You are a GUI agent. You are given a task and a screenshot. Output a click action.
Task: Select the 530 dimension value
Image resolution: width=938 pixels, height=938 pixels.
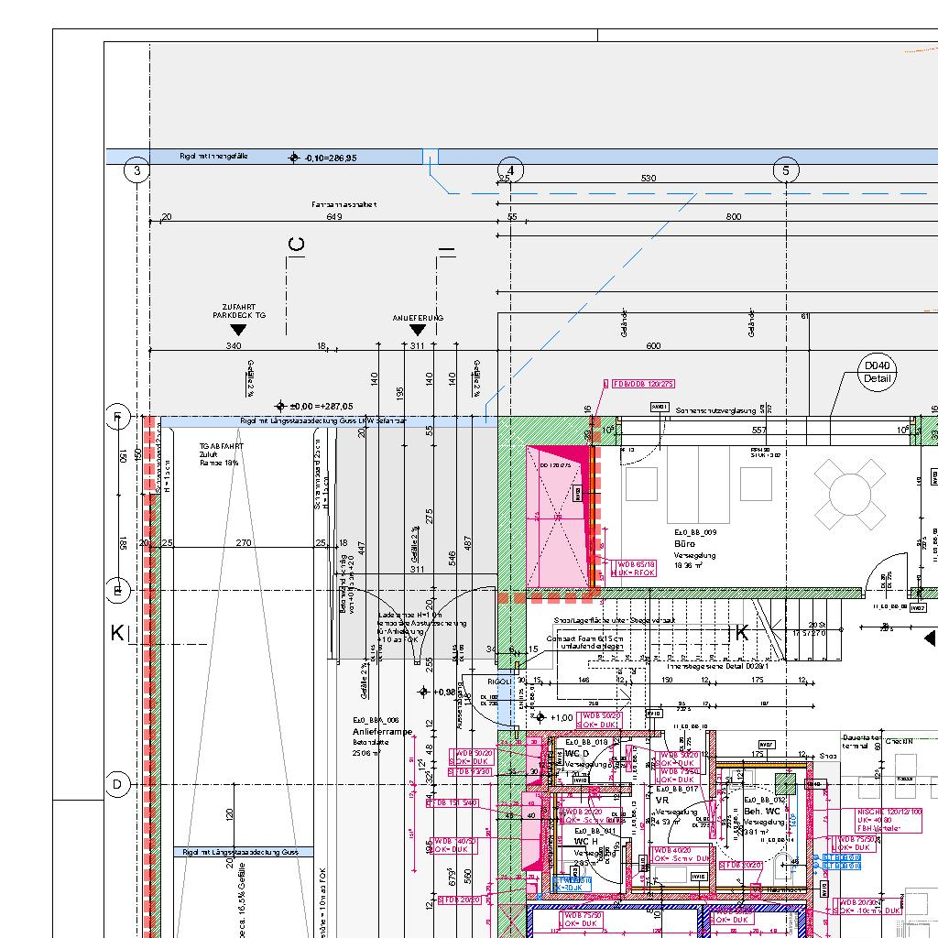(x=649, y=178)
